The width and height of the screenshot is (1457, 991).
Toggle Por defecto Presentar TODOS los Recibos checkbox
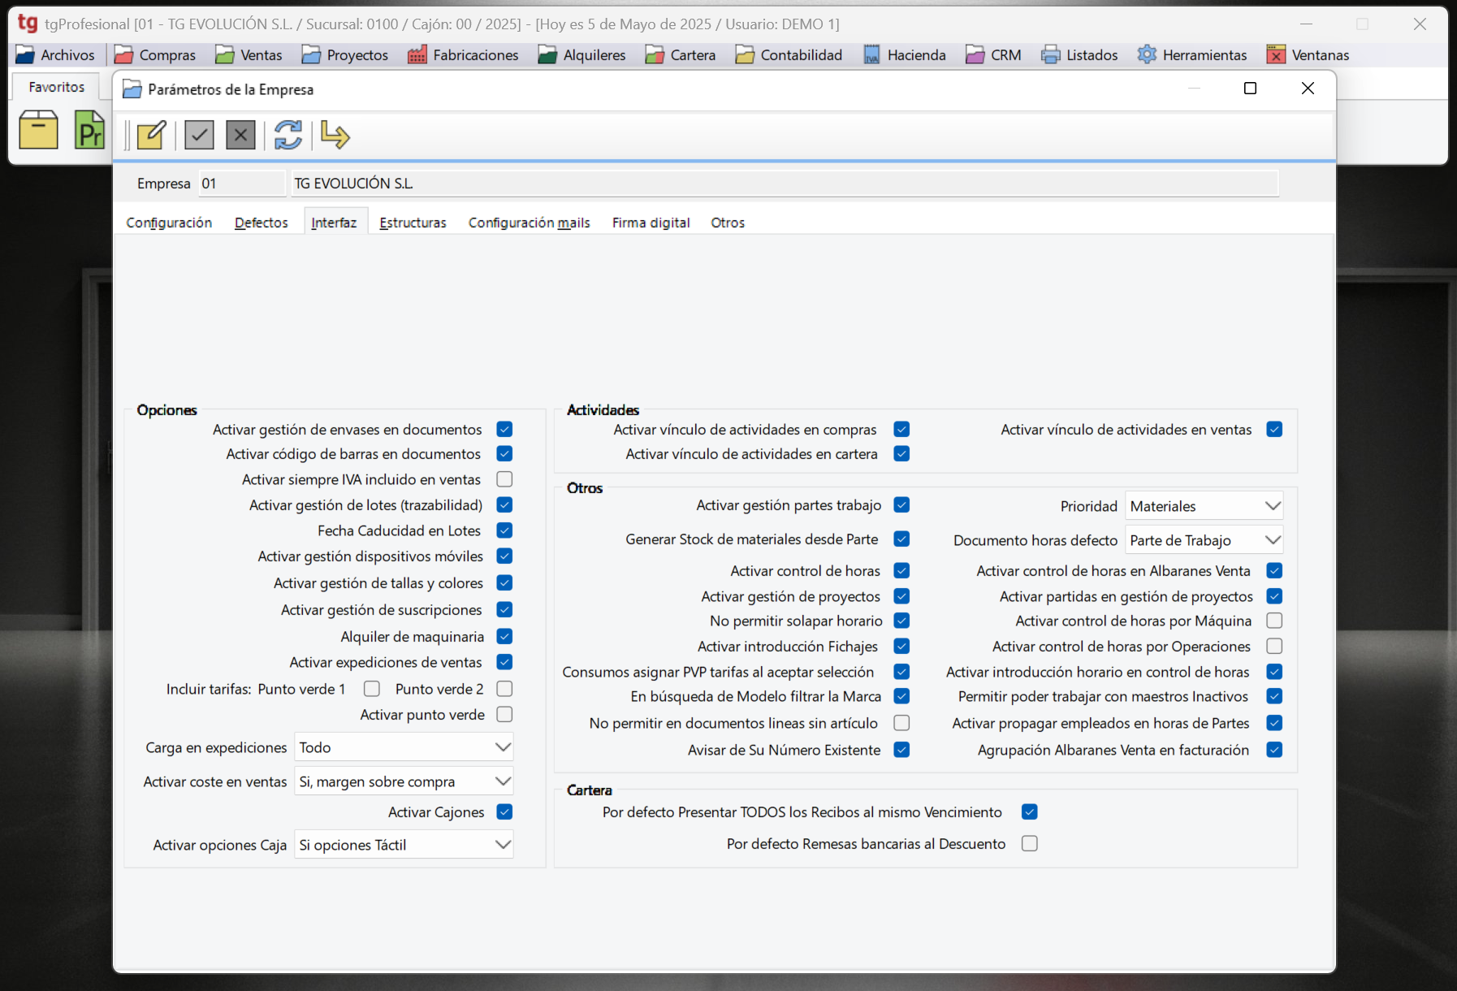tap(1030, 811)
